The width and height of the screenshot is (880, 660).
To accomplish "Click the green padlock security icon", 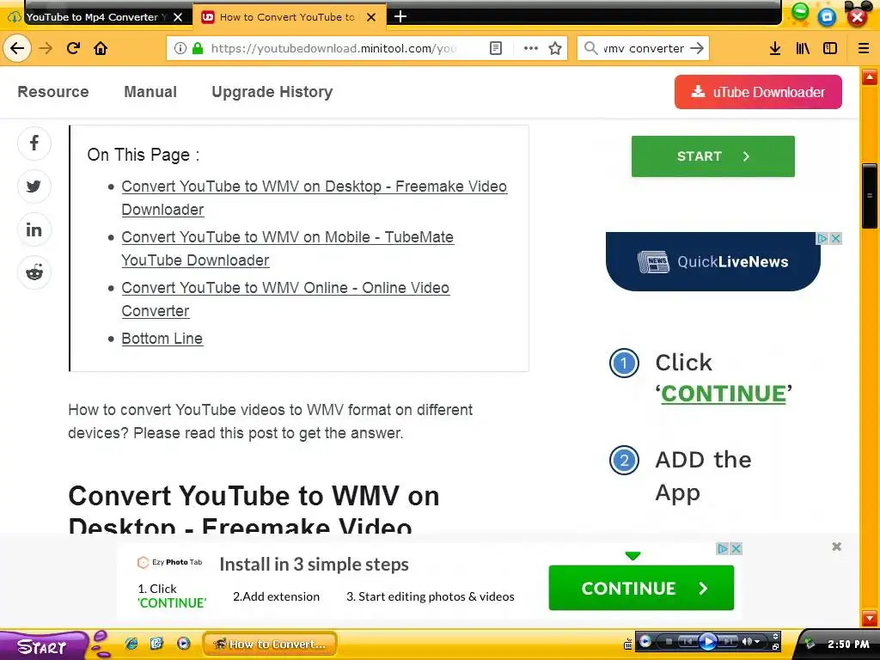I will [198, 48].
